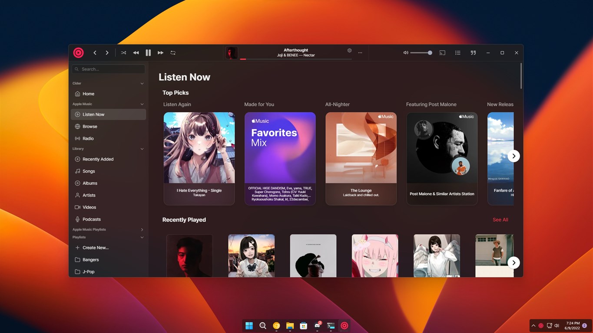Click the Cider logo icon in top bar
593x333 pixels.
(x=78, y=52)
